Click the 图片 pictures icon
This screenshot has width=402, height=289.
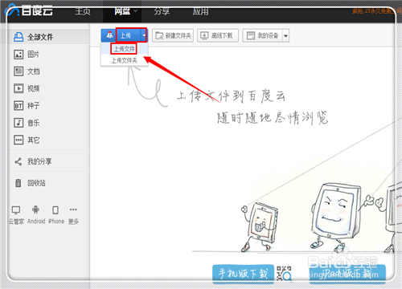[18, 55]
